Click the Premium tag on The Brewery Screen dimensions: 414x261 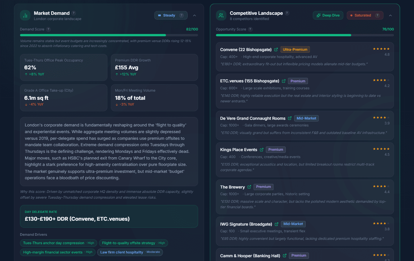pos(264,187)
